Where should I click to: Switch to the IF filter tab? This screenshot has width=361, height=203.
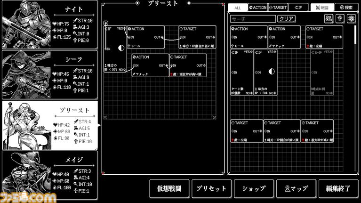click(298, 8)
